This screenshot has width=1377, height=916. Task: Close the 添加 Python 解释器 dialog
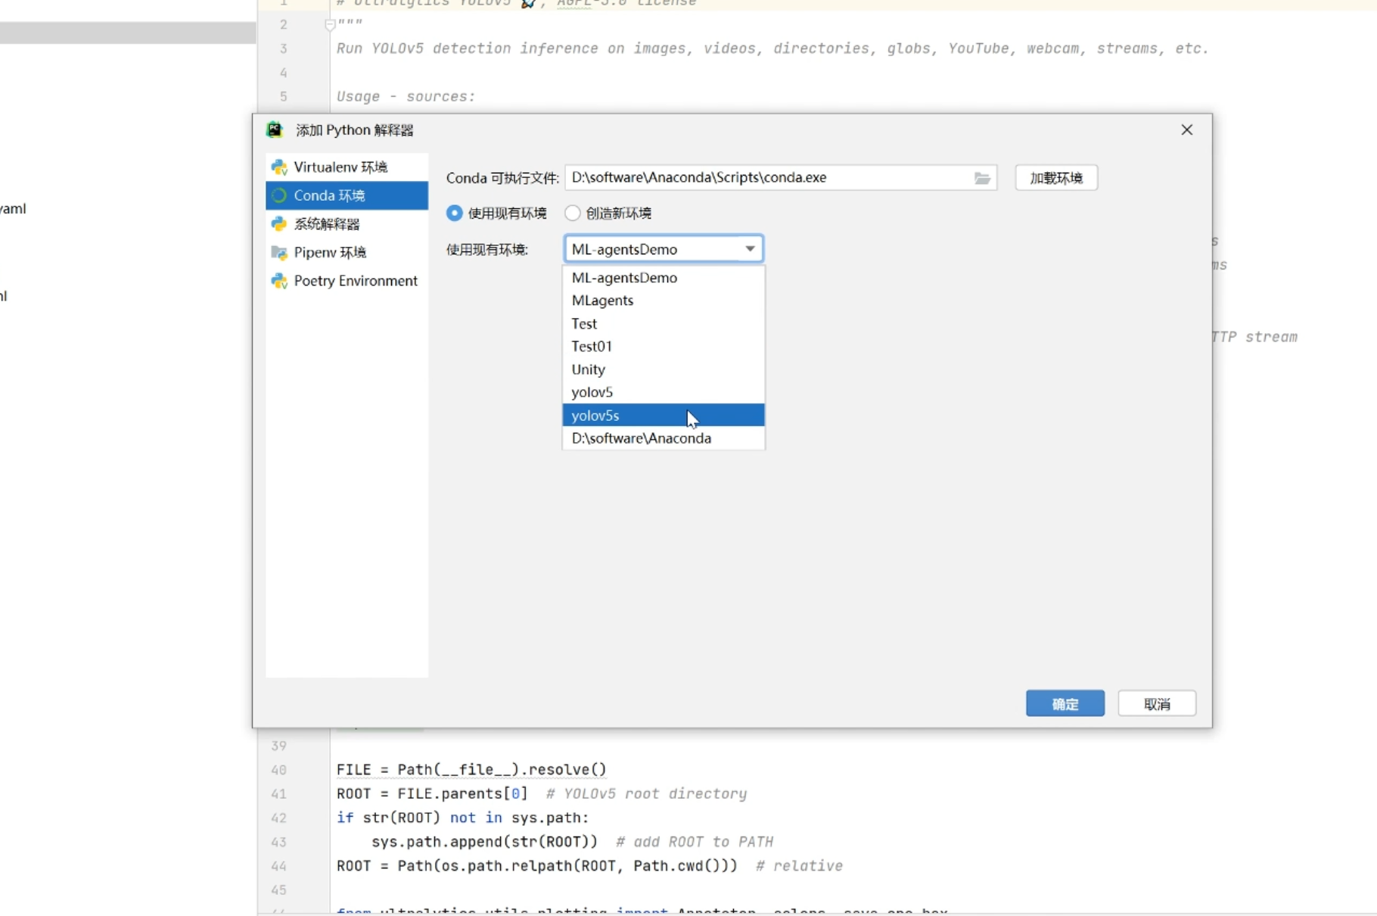(x=1186, y=130)
